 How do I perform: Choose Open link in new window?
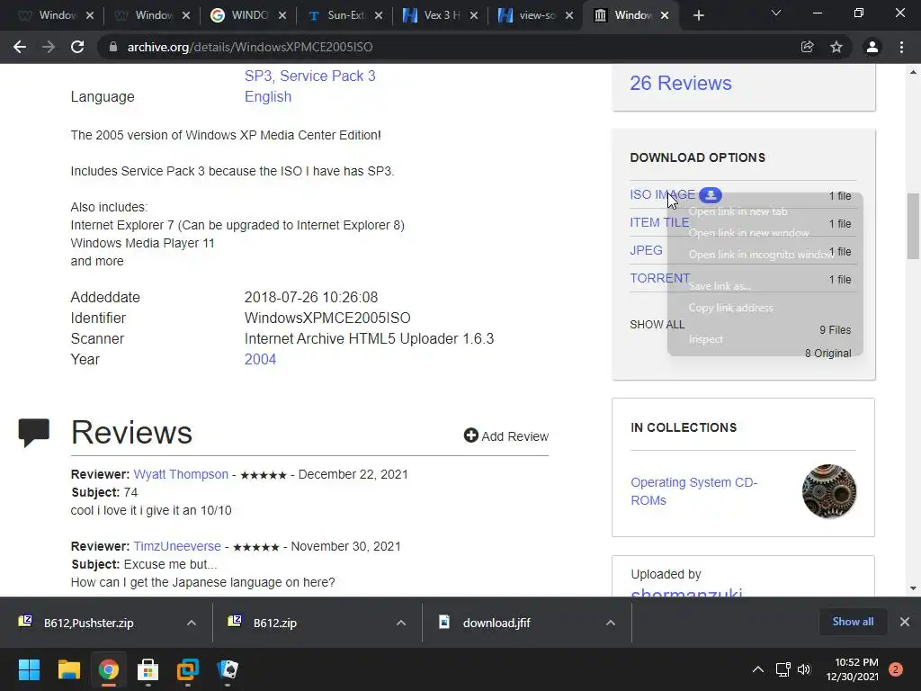click(x=749, y=233)
